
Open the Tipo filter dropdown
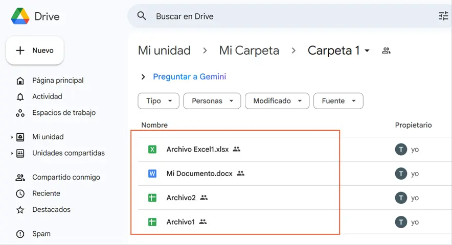point(159,101)
